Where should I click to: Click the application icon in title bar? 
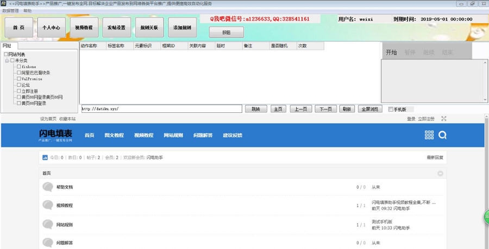coord(3,3)
